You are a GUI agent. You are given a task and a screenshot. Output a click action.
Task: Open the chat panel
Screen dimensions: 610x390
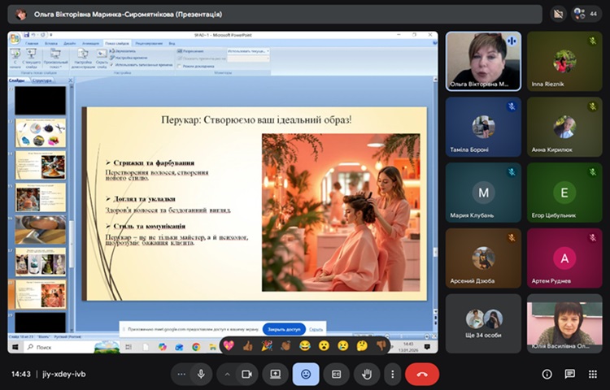570,374
